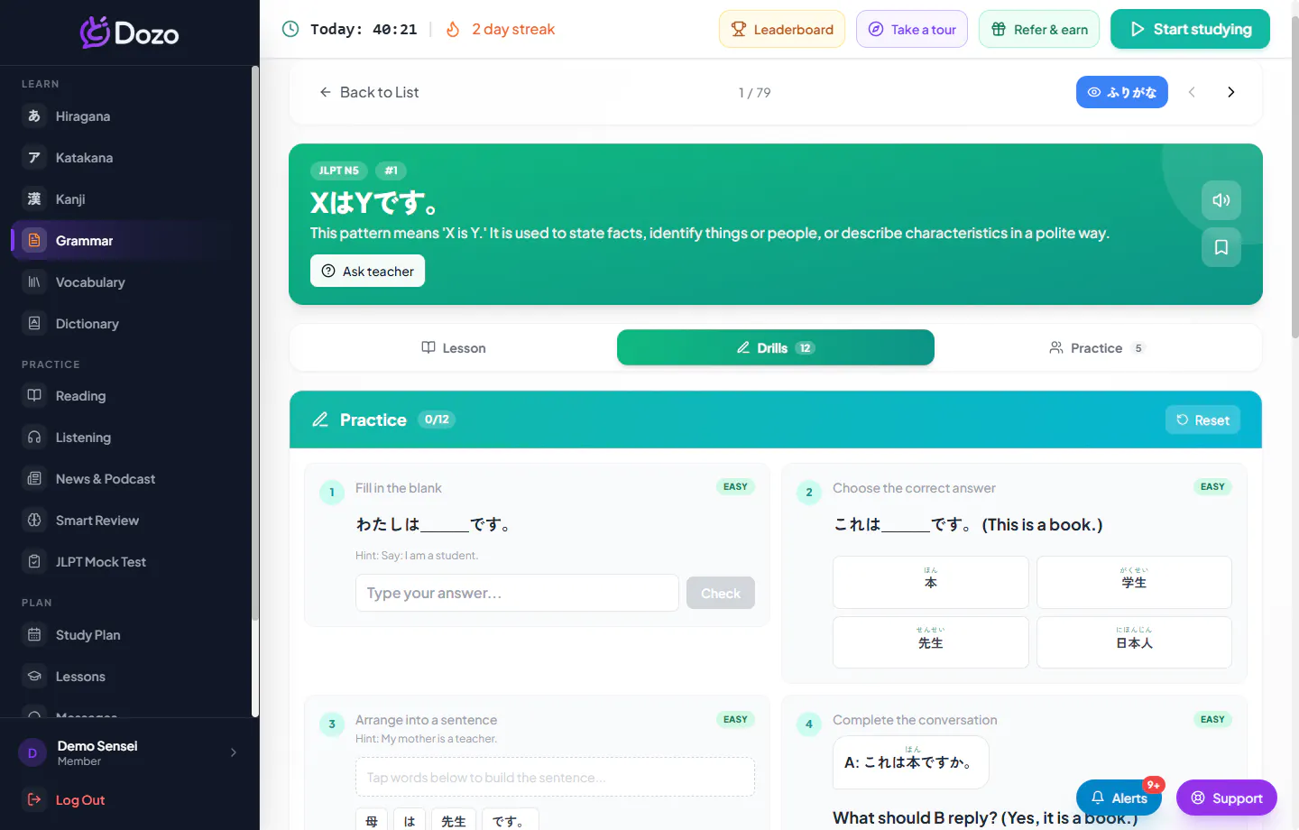1299x830 pixels.
Task: Switch to the Drills tab
Action: (x=776, y=347)
